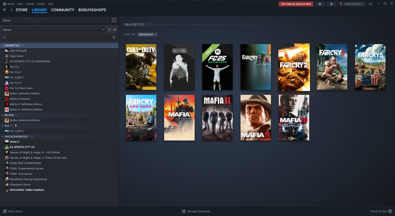395x216 pixels.
Task: Click the Far Cry 2 sidebar icon
Action: [7, 72]
